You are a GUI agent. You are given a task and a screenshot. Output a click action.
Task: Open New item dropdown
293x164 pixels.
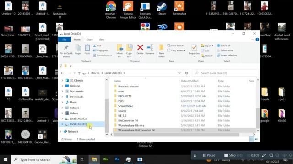[x=175, y=46]
